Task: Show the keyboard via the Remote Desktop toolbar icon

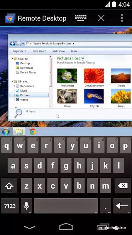Action: coord(81,18)
